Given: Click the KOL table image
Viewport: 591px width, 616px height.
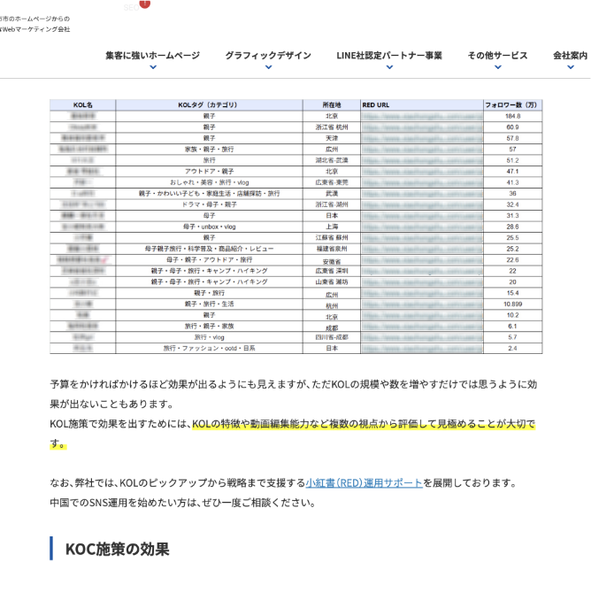Looking at the screenshot, I should point(296,227).
